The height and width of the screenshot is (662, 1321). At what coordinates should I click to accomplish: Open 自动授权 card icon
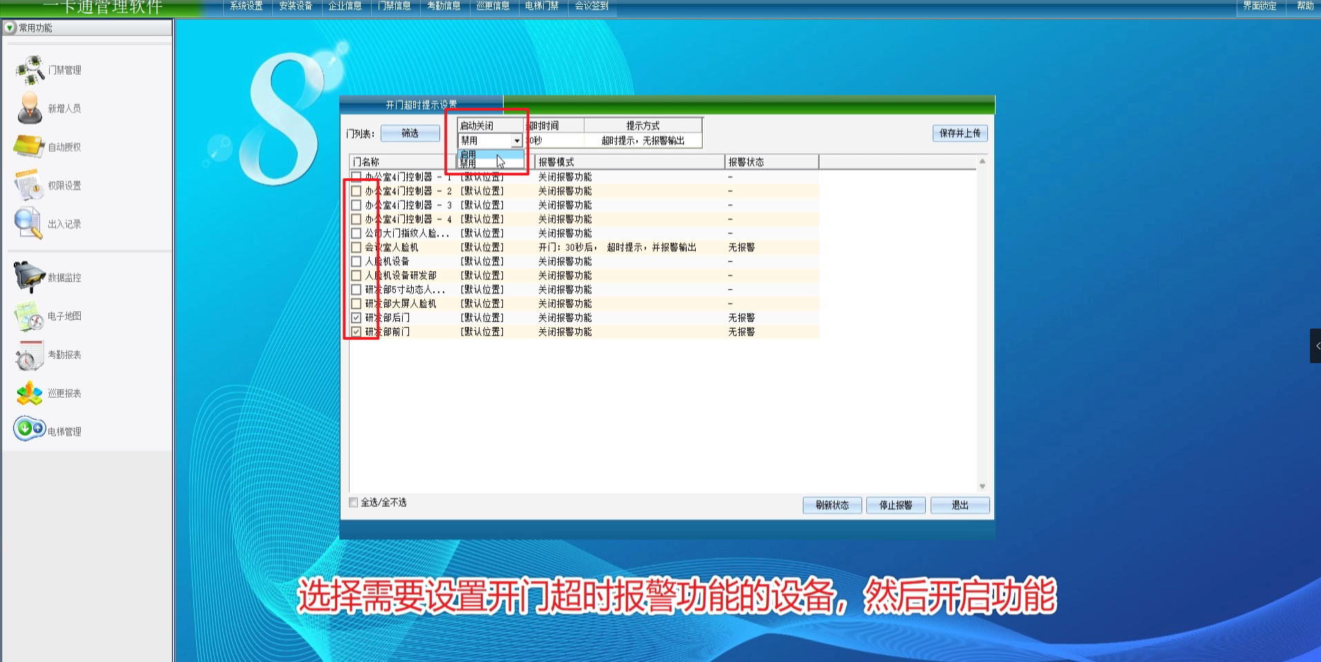[29, 146]
